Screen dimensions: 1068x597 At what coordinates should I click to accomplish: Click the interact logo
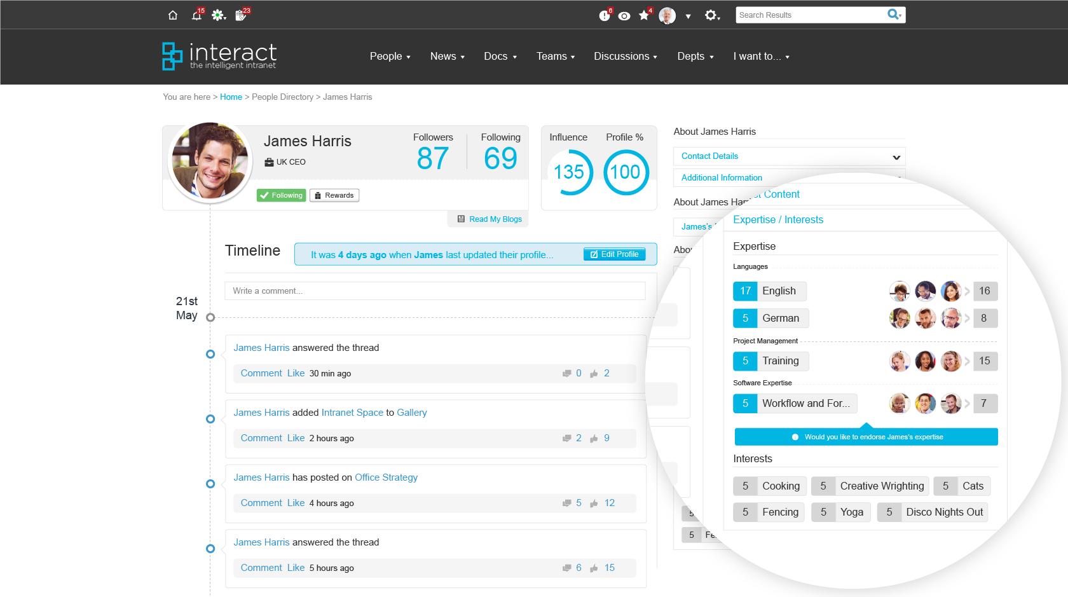(x=219, y=56)
